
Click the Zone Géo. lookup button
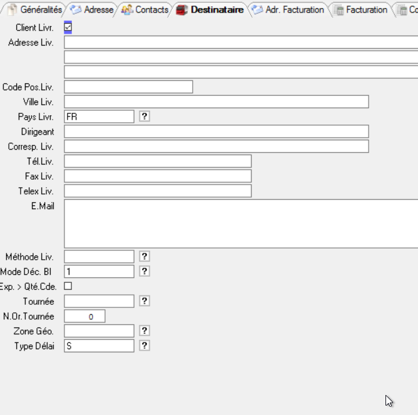[x=145, y=331]
